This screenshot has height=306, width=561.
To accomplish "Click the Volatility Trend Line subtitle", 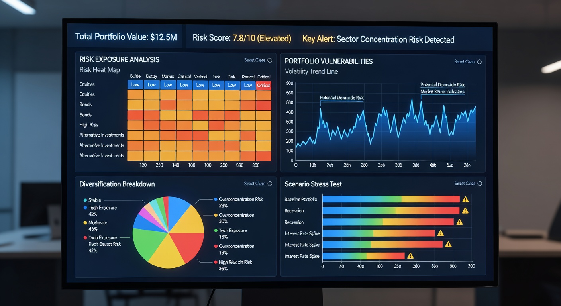I will pos(312,72).
